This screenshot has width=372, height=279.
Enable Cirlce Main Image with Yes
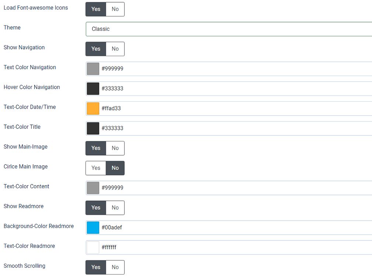click(96, 168)
